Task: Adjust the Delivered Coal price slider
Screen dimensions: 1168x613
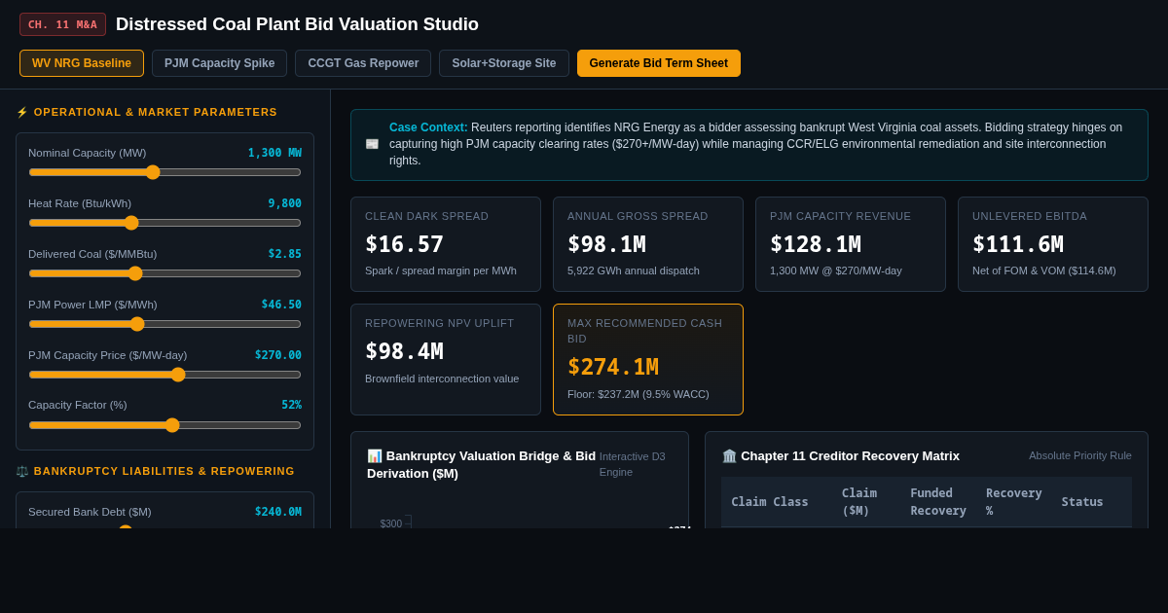Action: pos(164,273)
